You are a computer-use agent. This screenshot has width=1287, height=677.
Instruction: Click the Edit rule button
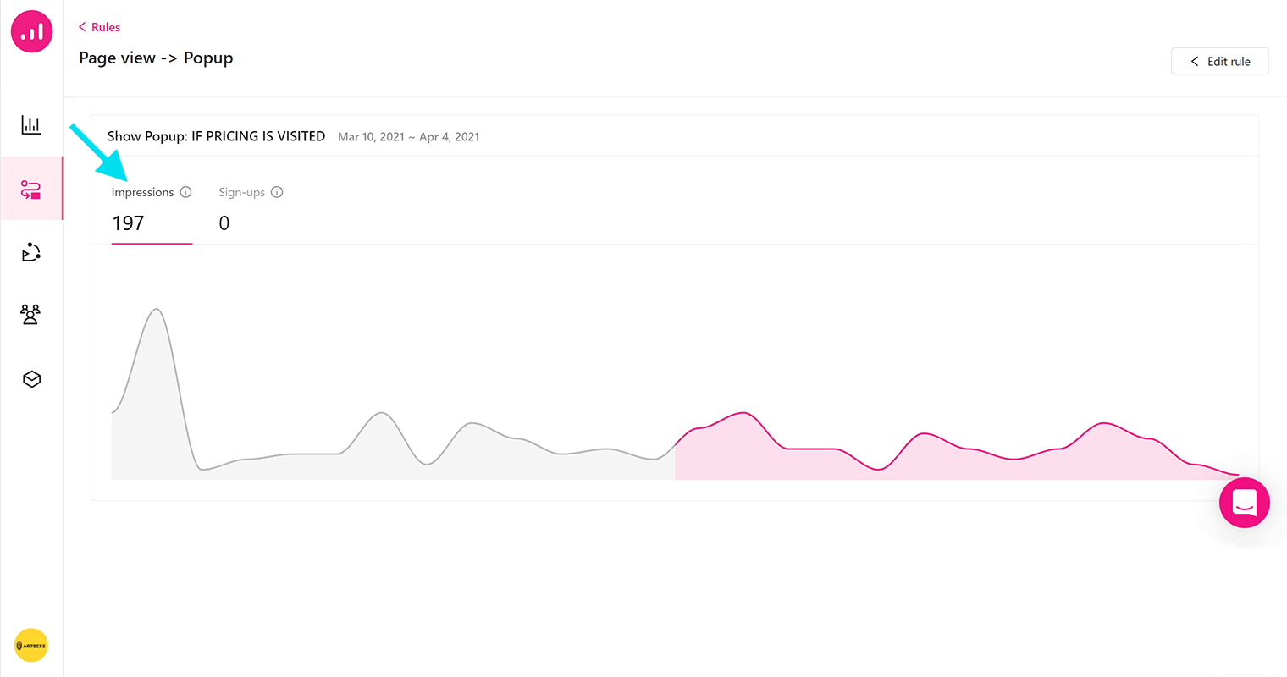click(1219, 61)
